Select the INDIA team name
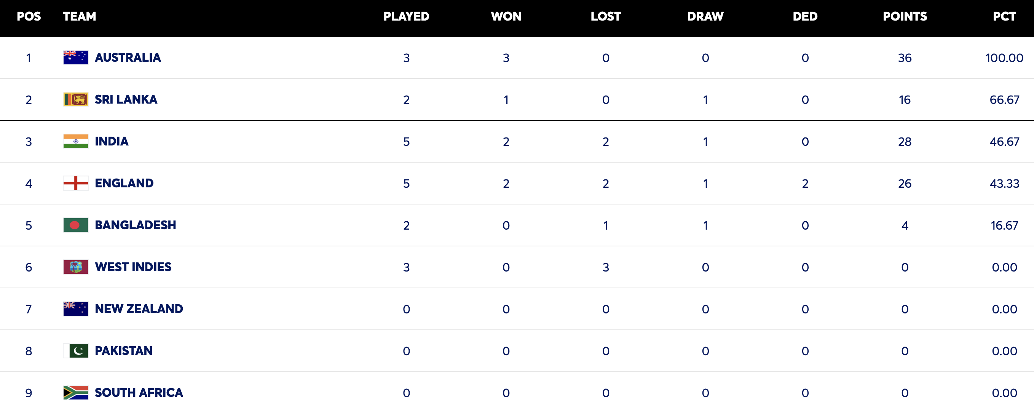This screenshot has height=409, width=1034. (112, 141)
